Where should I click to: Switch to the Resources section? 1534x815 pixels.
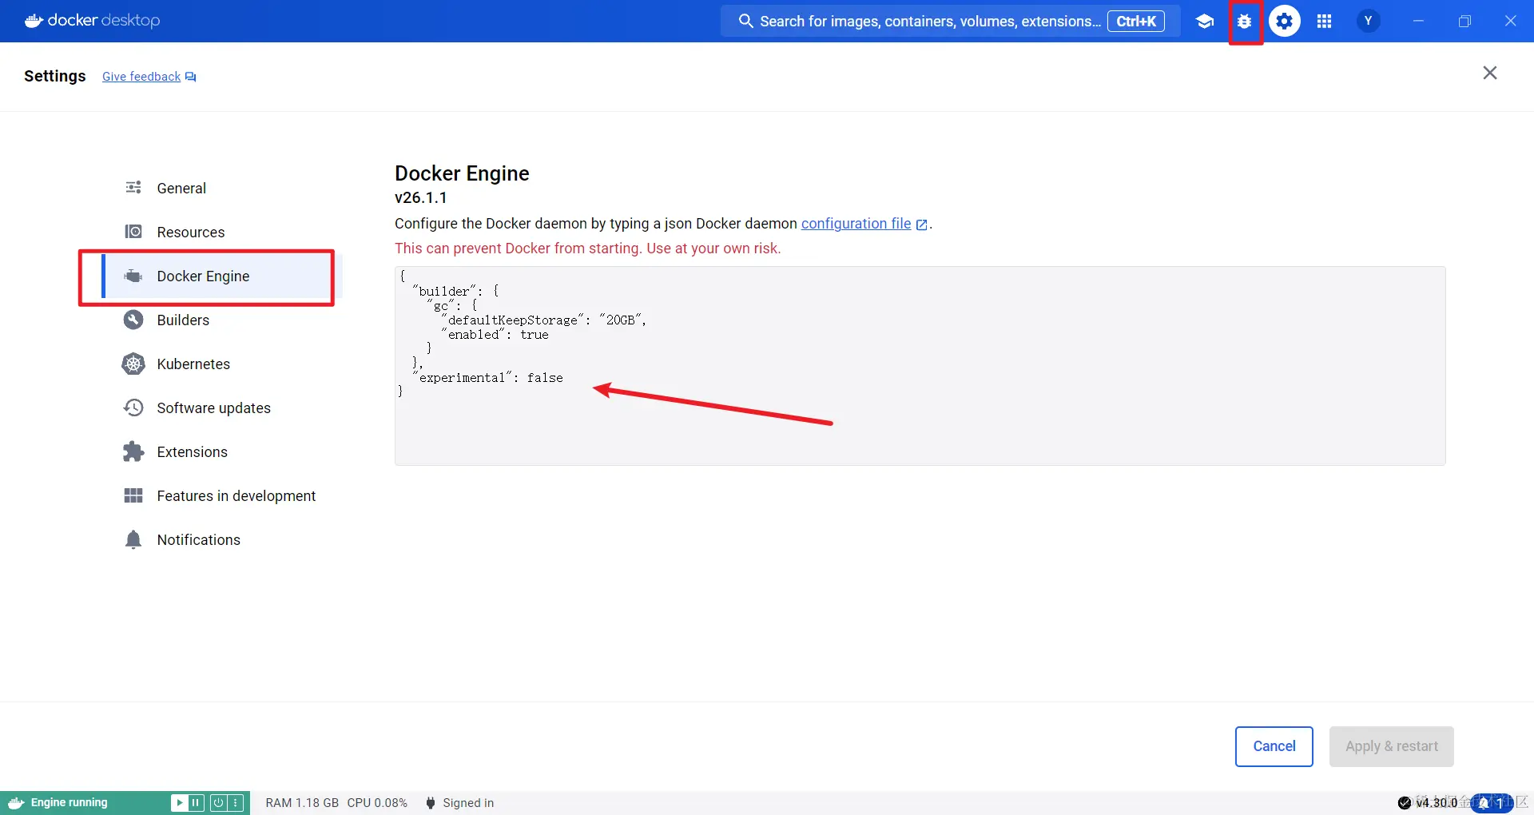click(191, 232)
